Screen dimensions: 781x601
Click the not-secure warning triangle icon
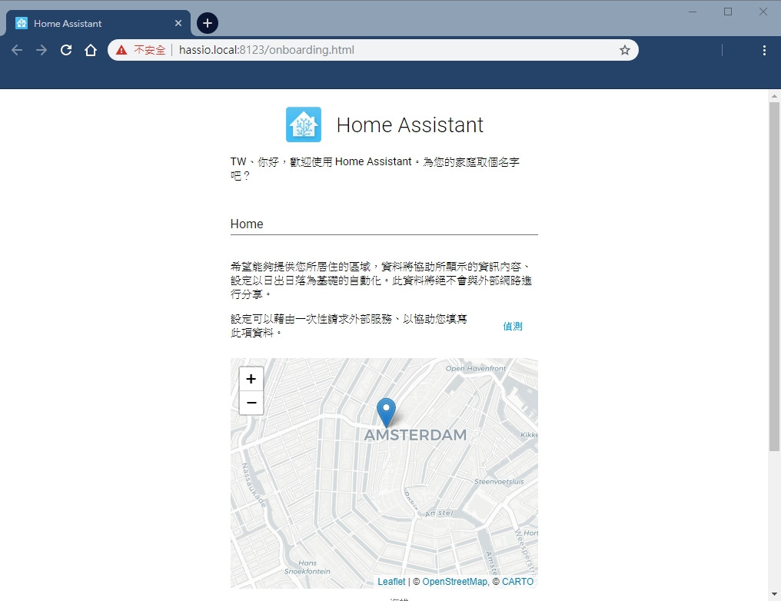121,50
